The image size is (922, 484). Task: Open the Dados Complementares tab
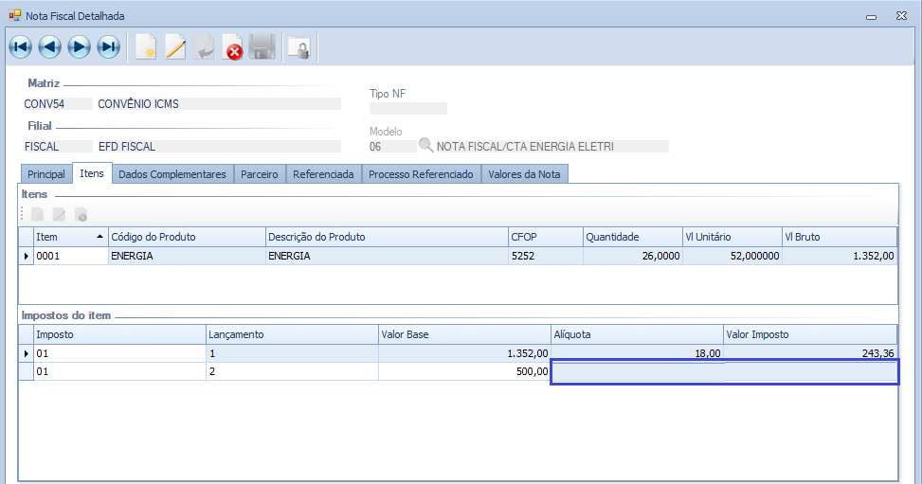pyautogui.click(x=172, y=174)
